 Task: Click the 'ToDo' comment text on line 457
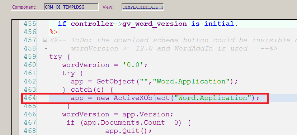point(82,40)
